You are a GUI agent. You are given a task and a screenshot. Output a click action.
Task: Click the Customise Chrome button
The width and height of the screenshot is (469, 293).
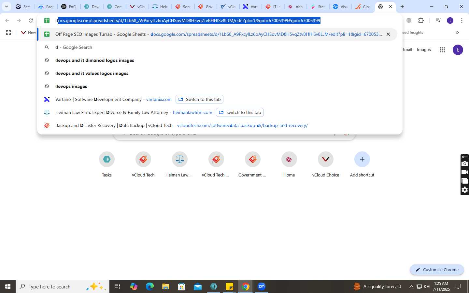coord(437,270)
